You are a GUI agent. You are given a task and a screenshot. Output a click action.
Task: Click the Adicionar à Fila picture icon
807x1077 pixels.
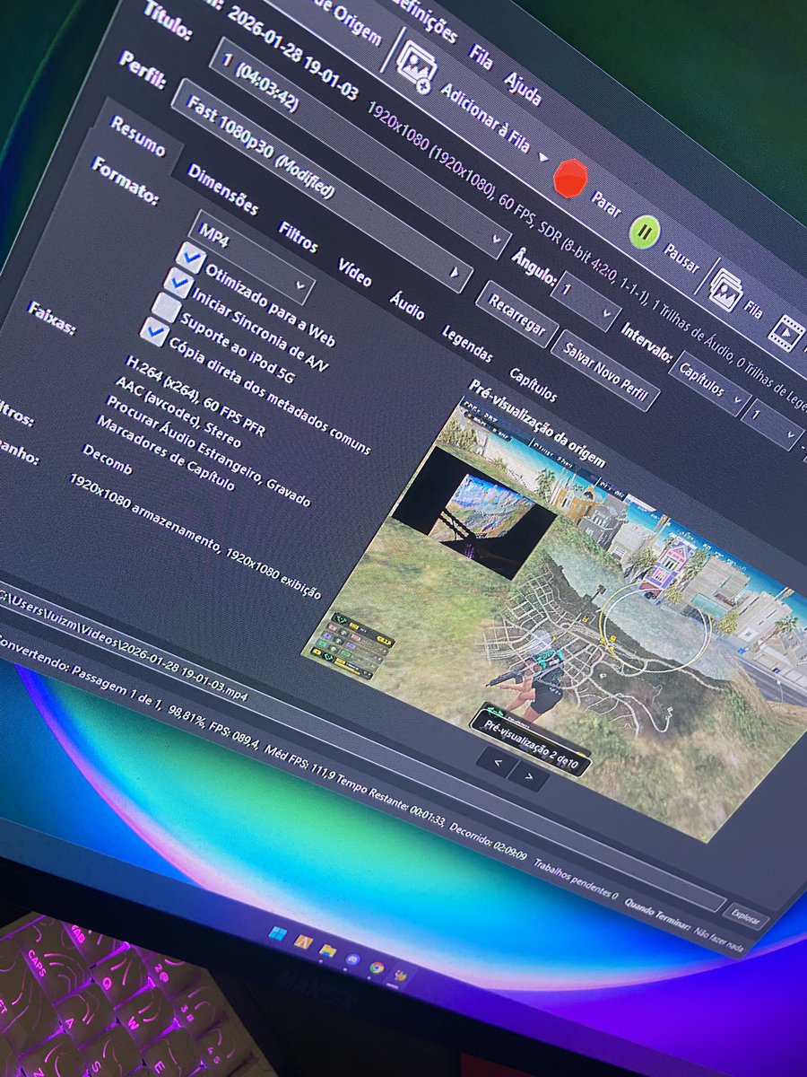416,65
